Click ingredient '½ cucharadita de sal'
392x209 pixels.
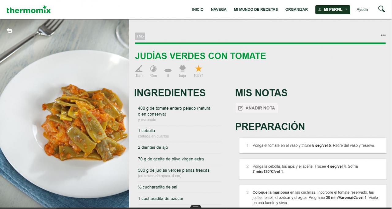(x=157, y=187)
